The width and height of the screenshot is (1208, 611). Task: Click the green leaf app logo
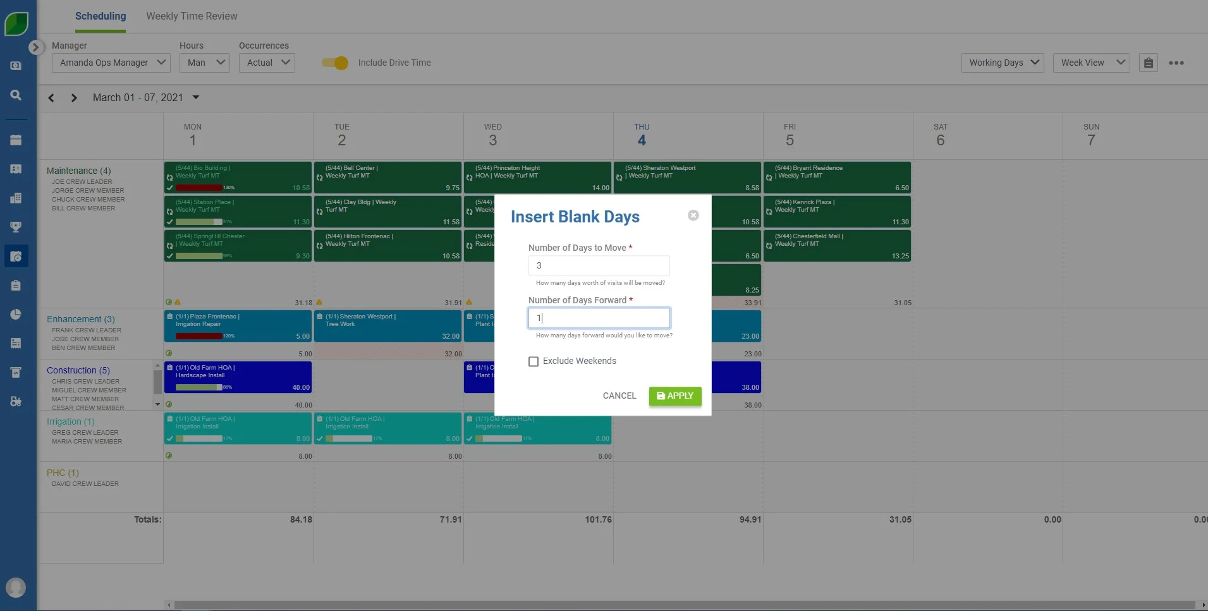click(16, 24)
